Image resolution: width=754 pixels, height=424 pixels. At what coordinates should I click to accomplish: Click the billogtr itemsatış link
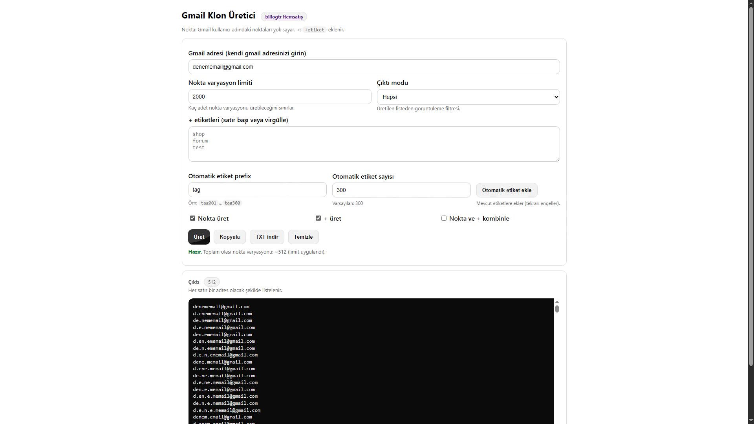click(284, 17)
